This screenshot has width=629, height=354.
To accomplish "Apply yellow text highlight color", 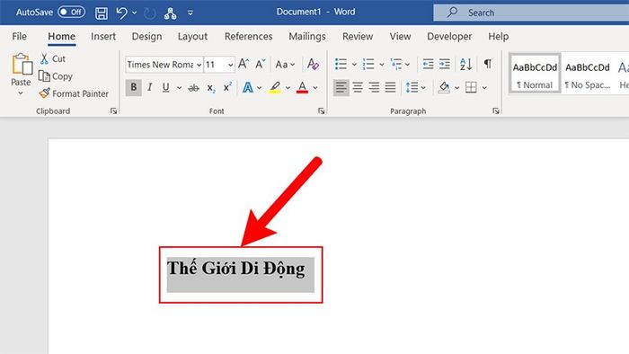I will 275,88.
